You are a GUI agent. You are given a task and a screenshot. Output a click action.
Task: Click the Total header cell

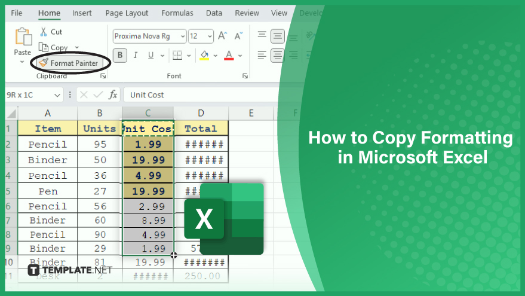click(x=201, y=129)
